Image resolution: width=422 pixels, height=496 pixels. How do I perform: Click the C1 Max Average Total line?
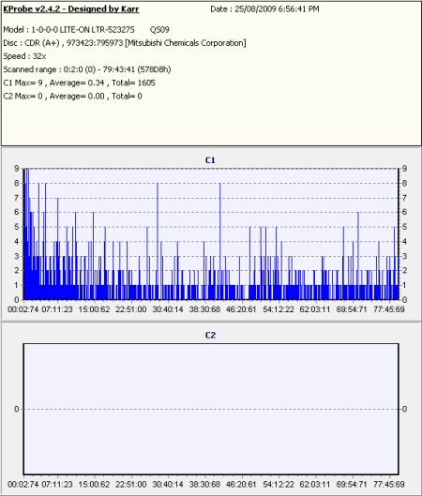tap(79, 83)
